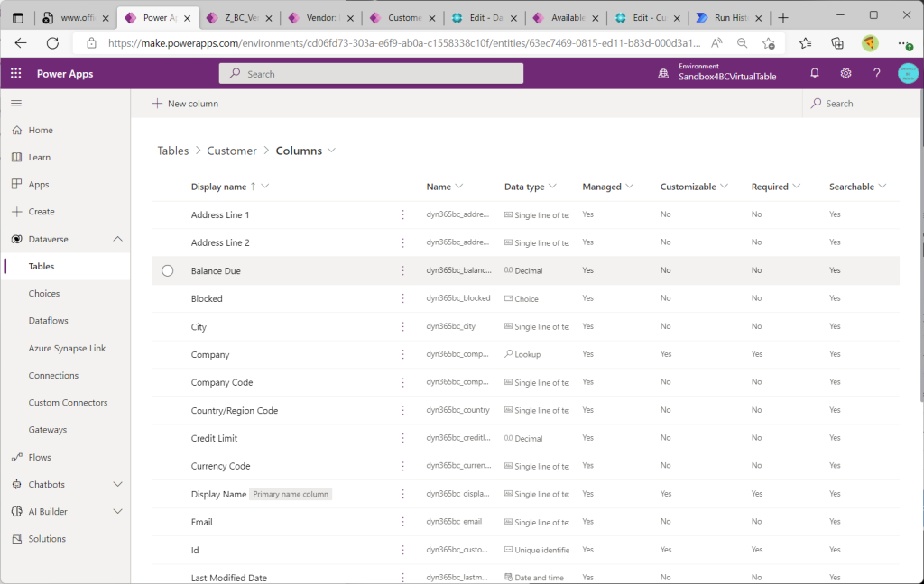Open Apps in left navigation
The width and height of the screenshot is (924, 584).
point(39,184)
